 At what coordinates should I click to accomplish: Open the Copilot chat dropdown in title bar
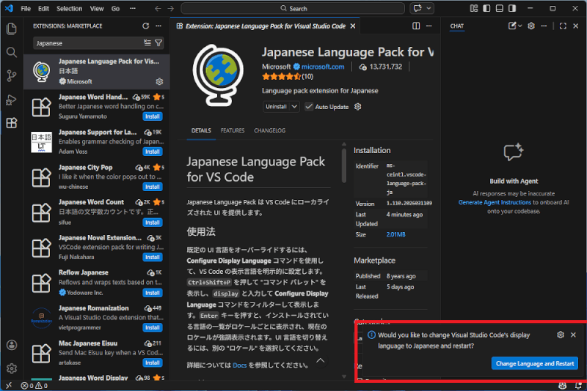[429, 8]
